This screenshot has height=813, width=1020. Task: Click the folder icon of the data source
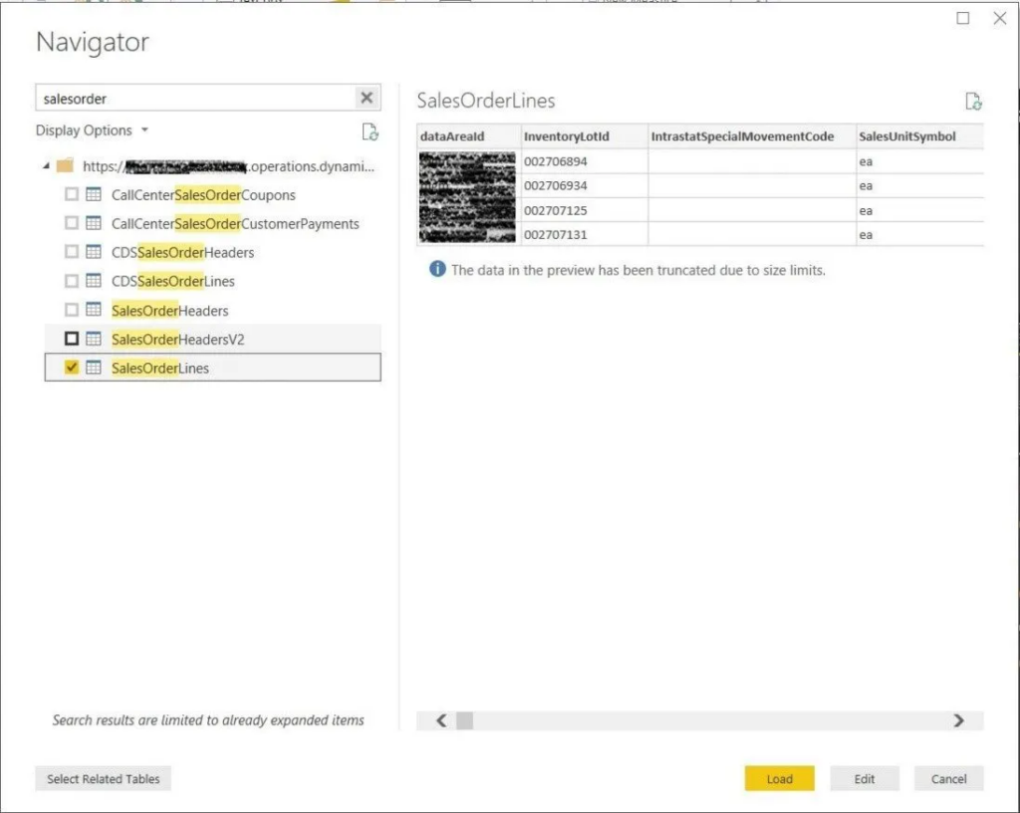click(65, 165)
